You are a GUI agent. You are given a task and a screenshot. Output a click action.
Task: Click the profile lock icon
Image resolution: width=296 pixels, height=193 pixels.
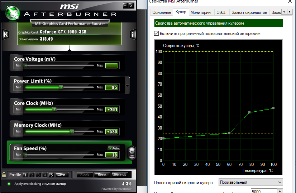(4, 174)
